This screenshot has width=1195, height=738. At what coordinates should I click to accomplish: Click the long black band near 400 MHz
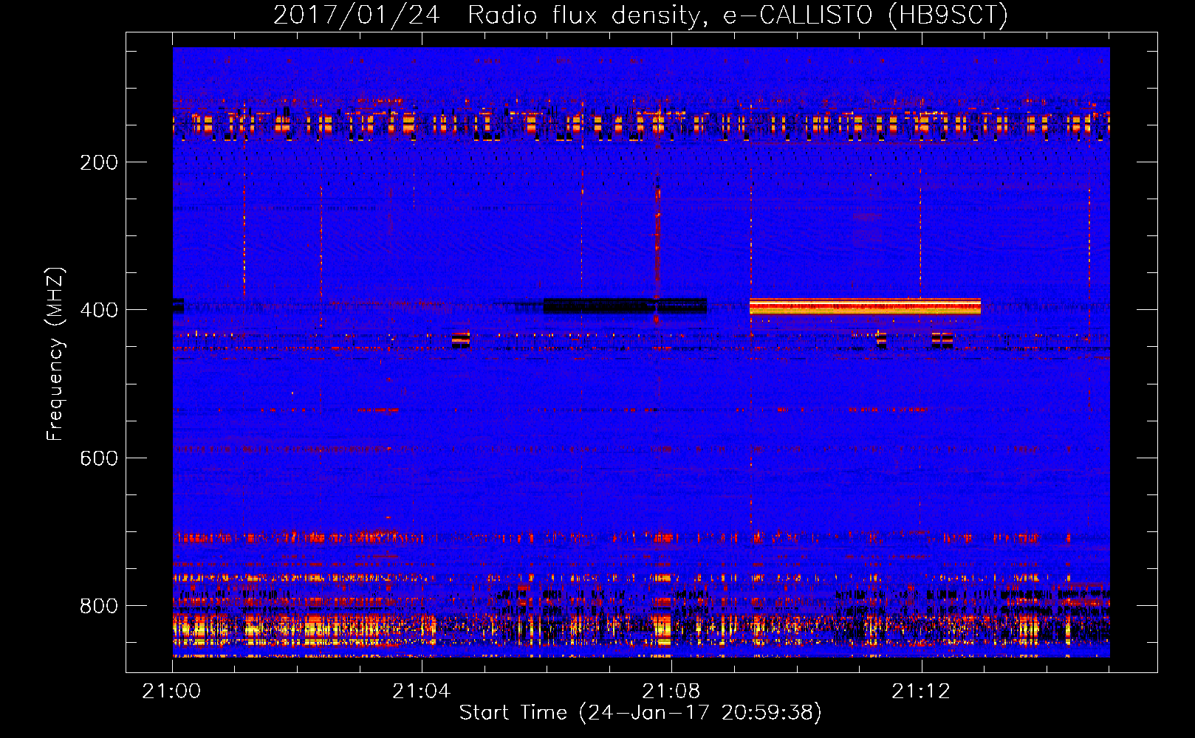[x=625, y=306]
